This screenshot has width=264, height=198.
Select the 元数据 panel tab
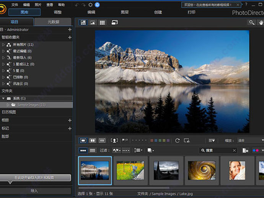tap(53, 22)
